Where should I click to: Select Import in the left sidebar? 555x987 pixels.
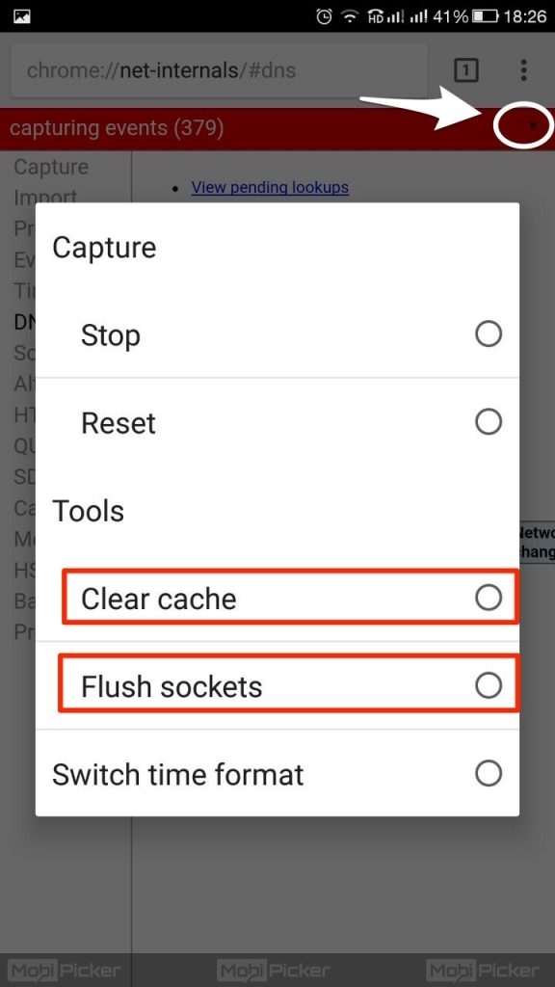[x=45, y=198]
